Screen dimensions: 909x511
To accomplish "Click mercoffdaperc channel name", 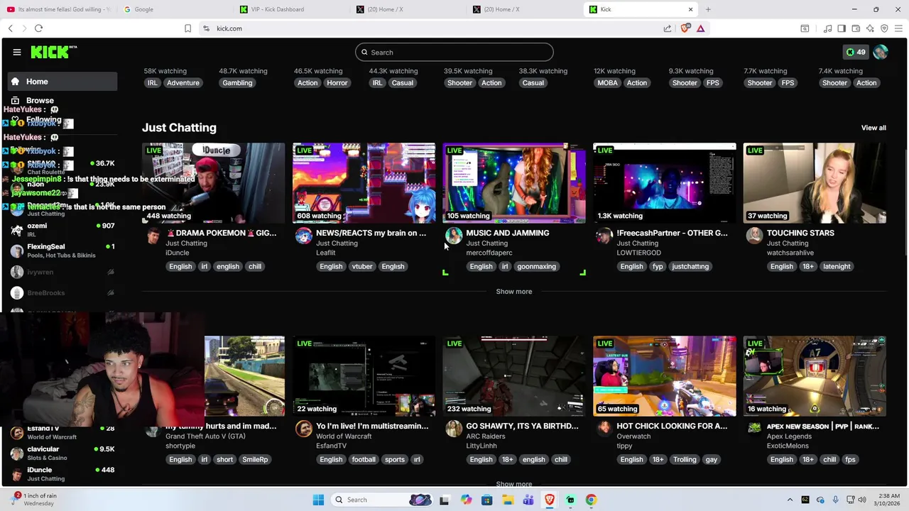I will coord(489,253).
